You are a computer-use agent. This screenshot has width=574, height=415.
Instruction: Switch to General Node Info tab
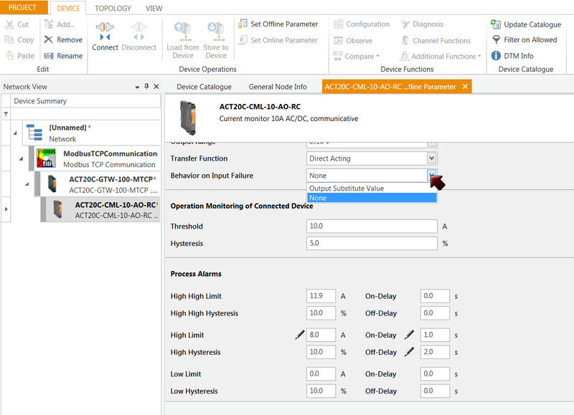point(278,87)
